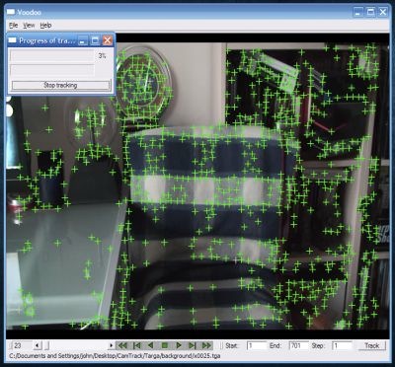Maximize the Voodoo main window
This screenshot has width=395, height=367.
pyautogui.click(x=370, y=12)
